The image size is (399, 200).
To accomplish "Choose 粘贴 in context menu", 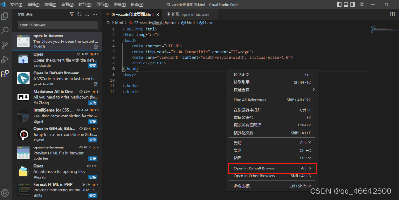I will [272, 158].
